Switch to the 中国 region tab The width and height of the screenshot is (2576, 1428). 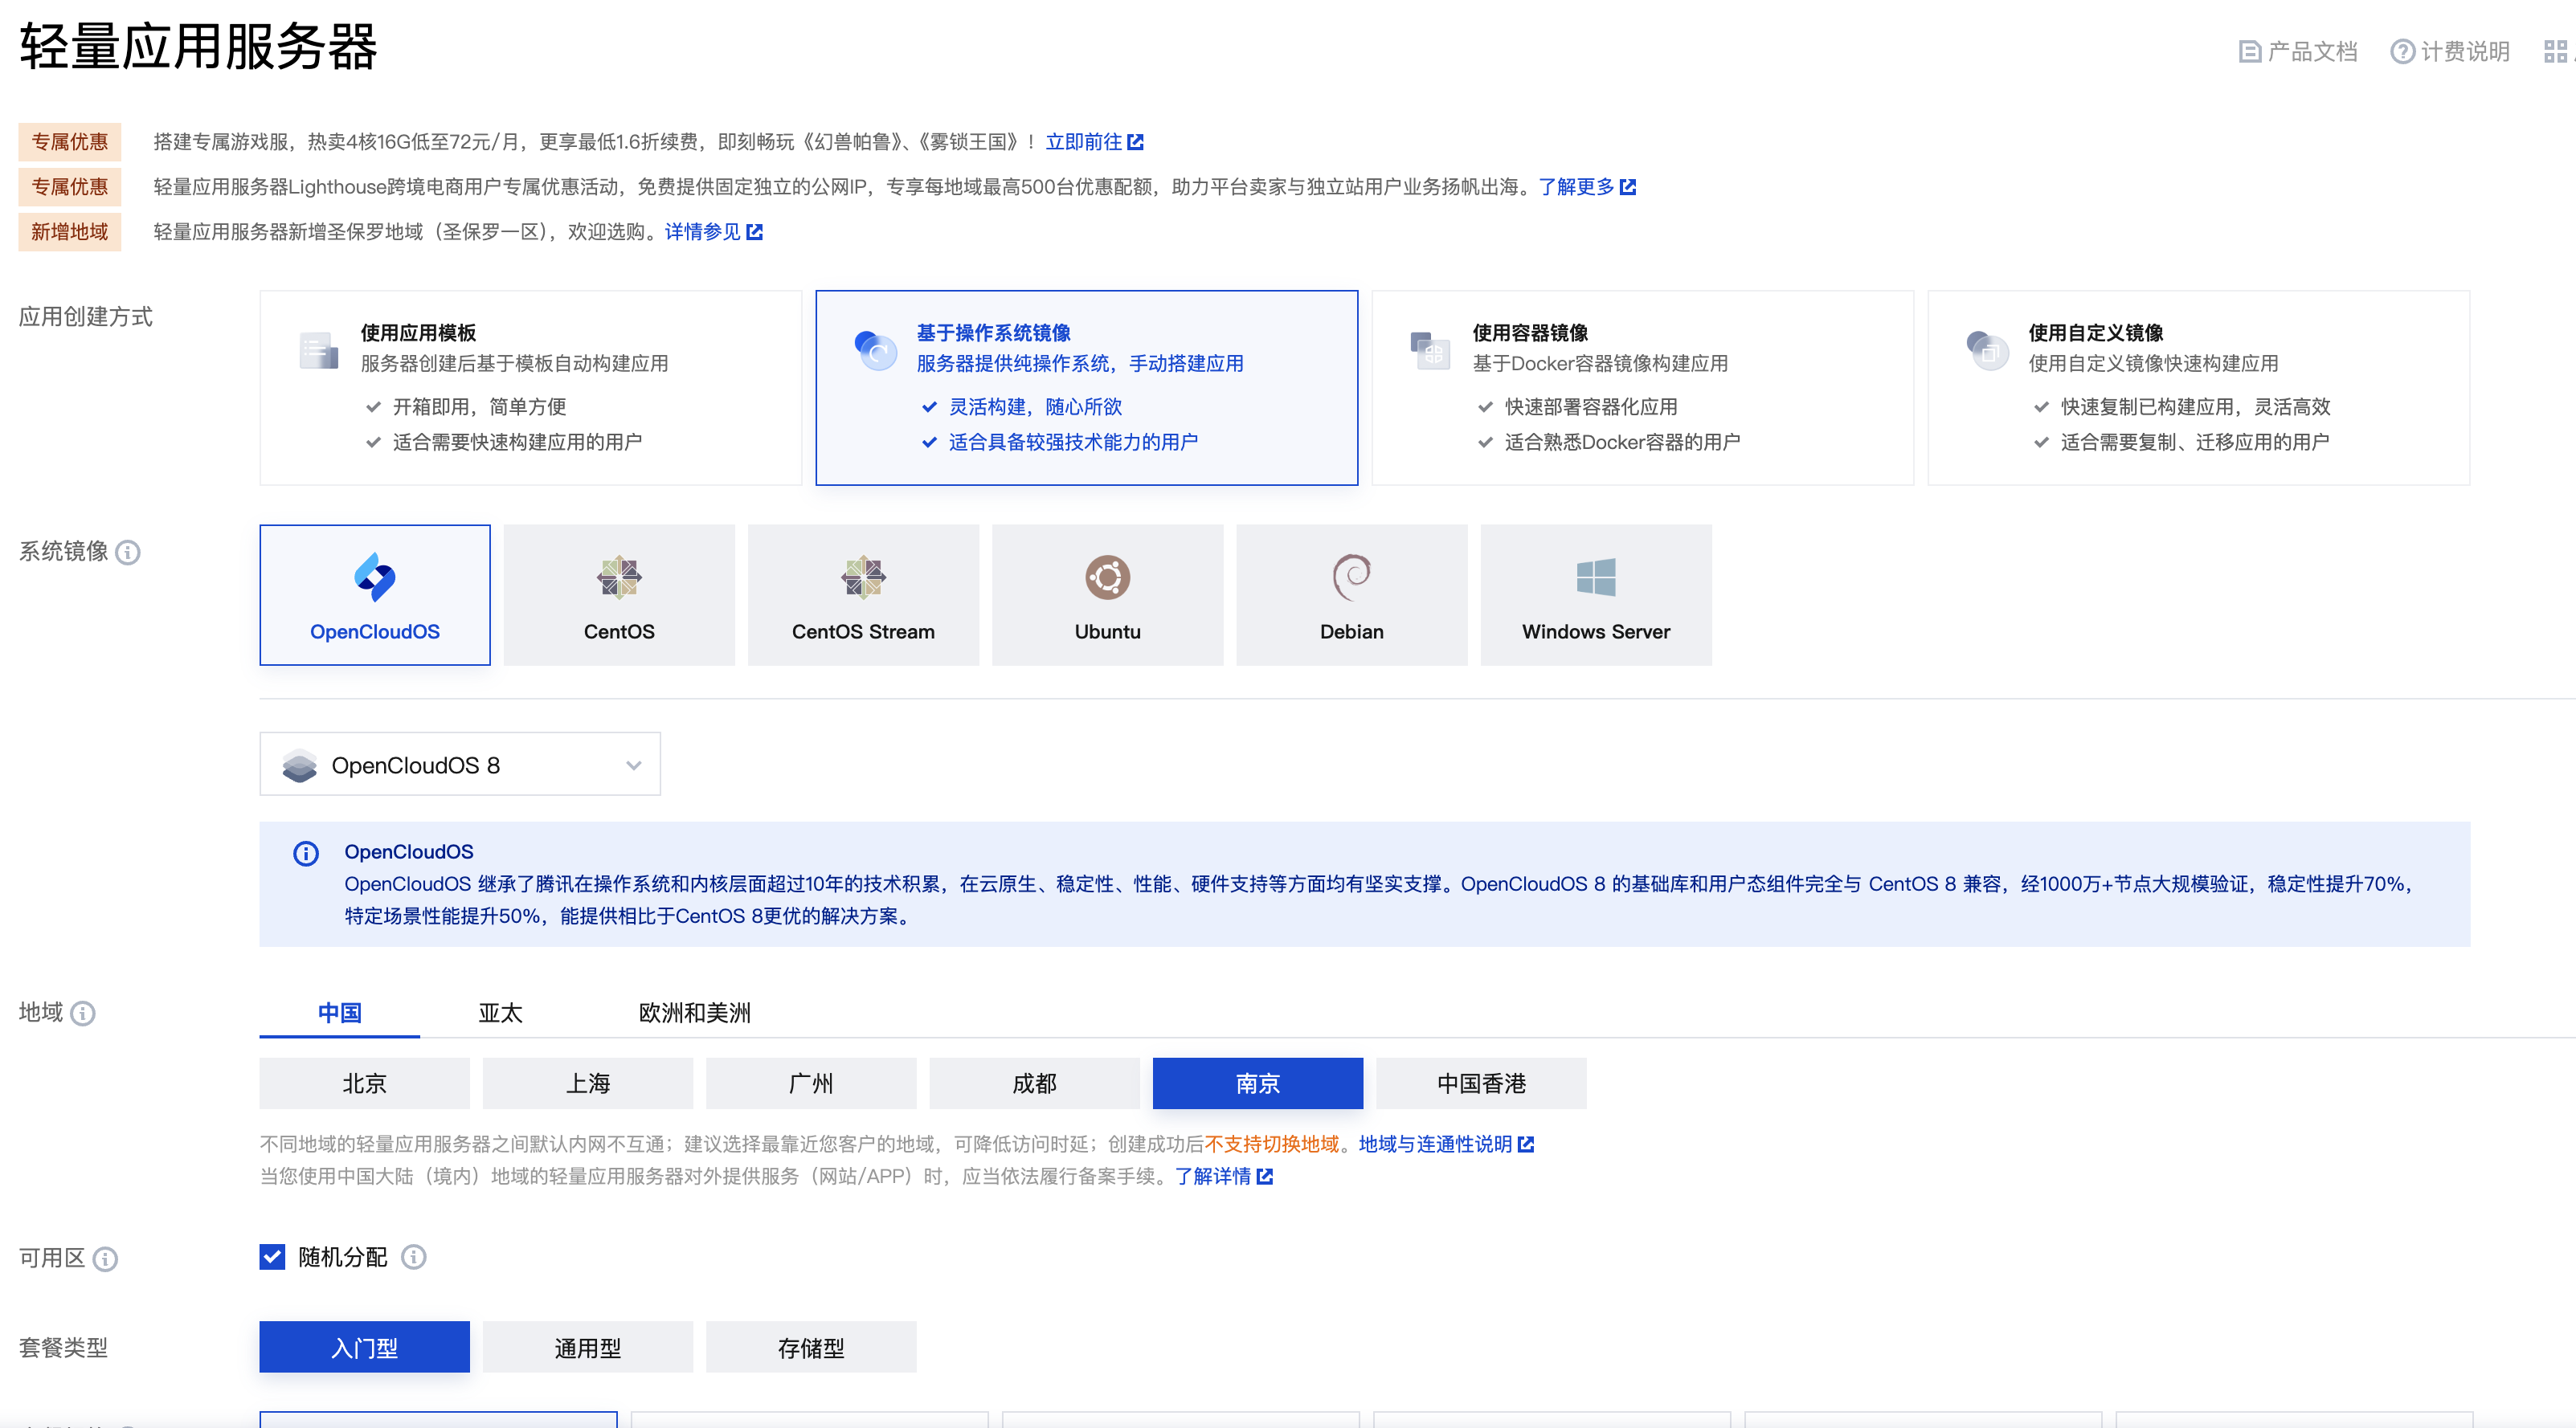pos(339,1012)
